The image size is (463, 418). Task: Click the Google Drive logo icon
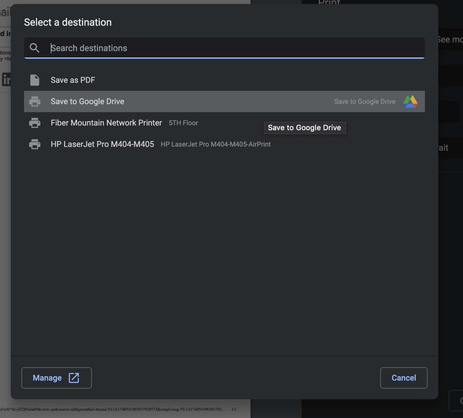410,101
